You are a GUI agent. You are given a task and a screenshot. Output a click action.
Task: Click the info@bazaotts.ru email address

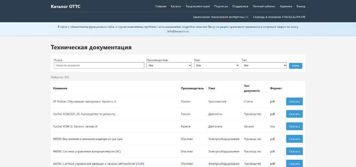[178, 32]
